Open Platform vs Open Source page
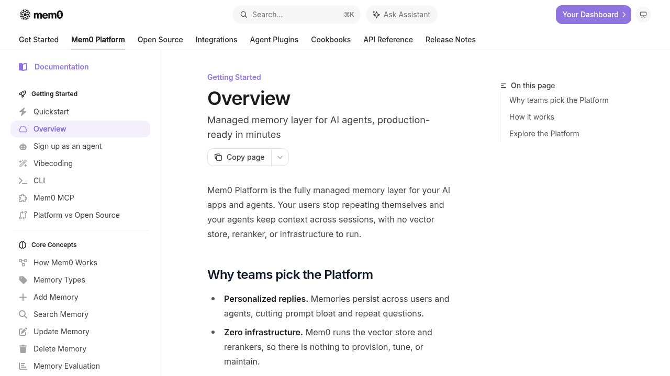 pyautogui.click(x=80, y=215)
